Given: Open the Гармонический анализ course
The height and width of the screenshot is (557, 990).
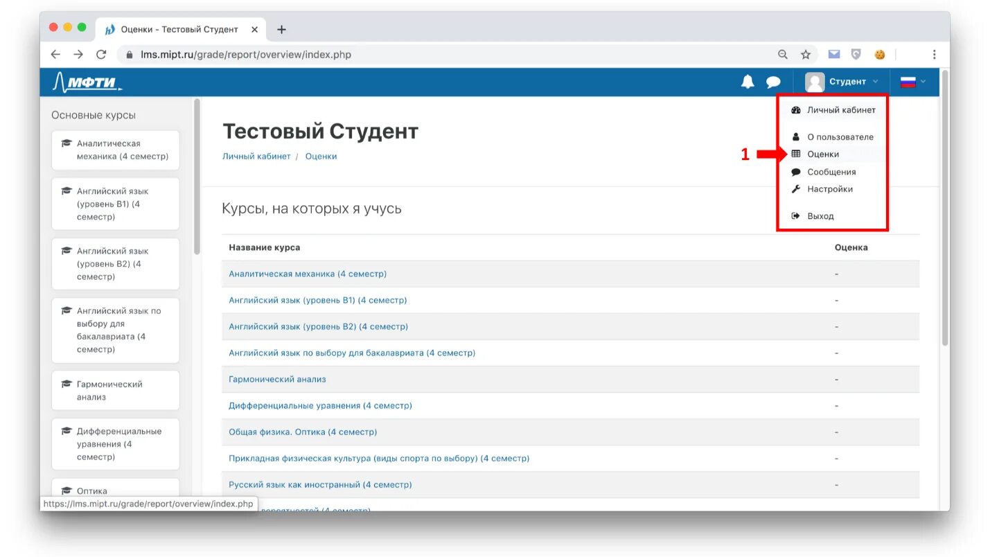Looking at the screenshot, I should [277, 379].
